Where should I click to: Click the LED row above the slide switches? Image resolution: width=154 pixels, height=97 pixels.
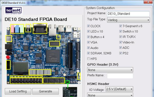pyautogui.click(x=26, y=76)
